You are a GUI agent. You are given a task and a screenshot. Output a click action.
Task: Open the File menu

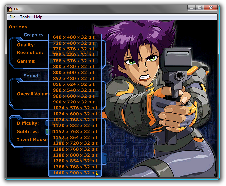pyautogui.click(x=12, y=17)
